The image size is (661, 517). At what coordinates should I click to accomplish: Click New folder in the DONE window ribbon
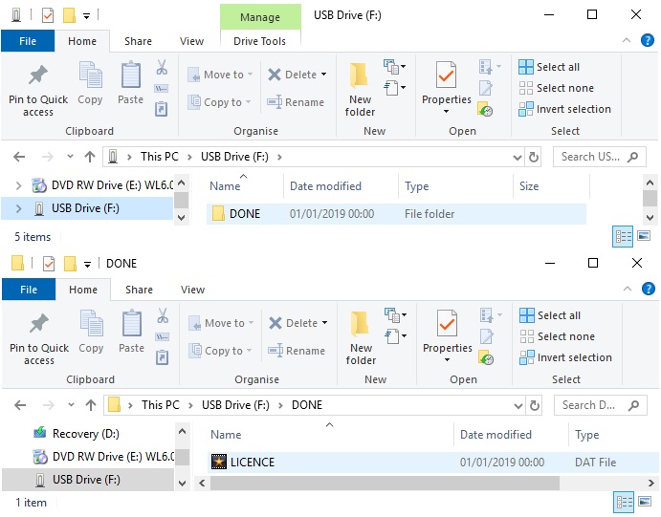coord(361,338)
